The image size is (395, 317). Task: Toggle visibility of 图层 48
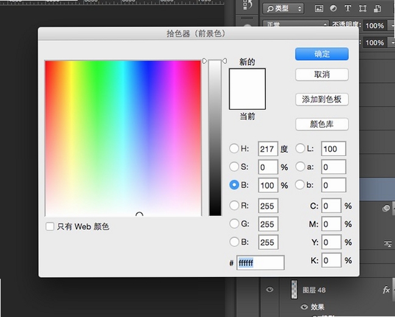270,290
